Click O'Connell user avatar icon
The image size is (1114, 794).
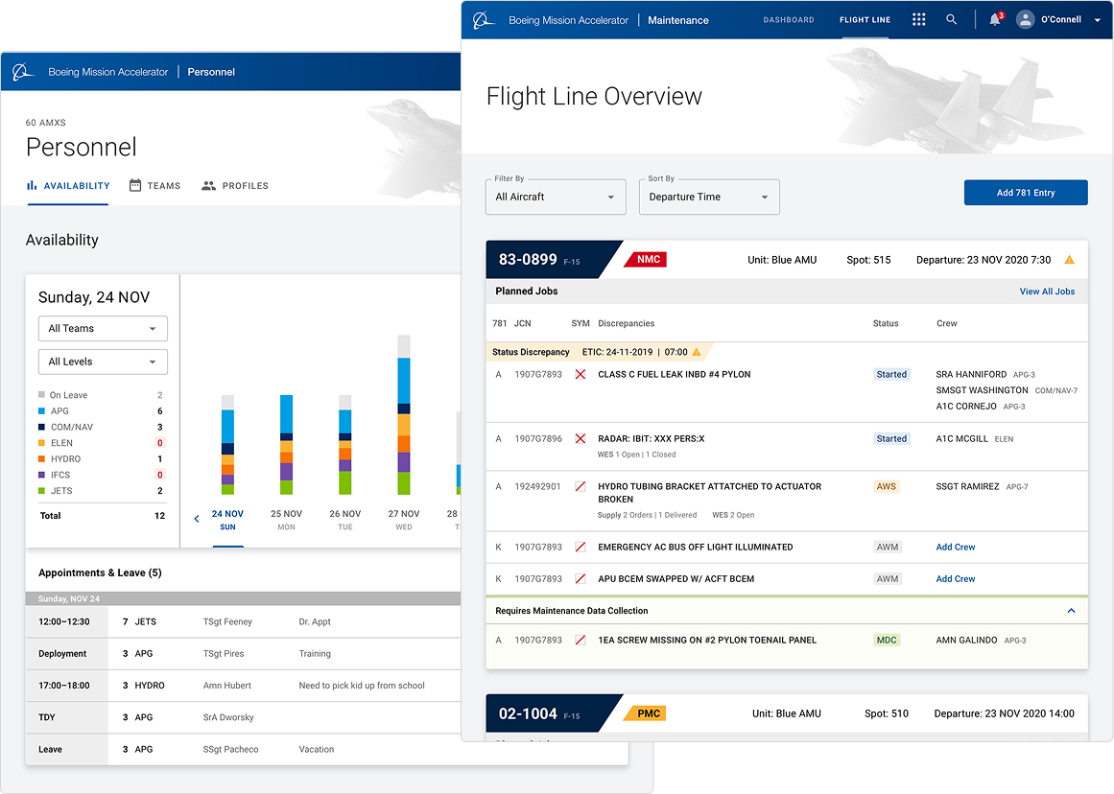[1026, 19]
